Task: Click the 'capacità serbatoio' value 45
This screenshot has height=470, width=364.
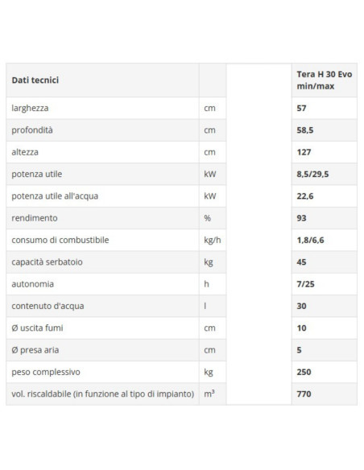Action: point(301,262)
